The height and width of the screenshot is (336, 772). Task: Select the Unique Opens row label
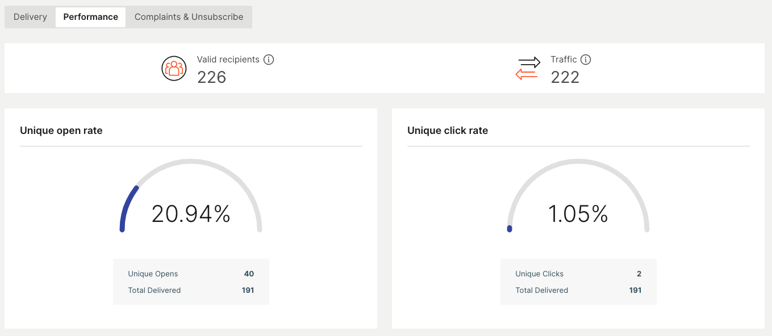[153, 274]
